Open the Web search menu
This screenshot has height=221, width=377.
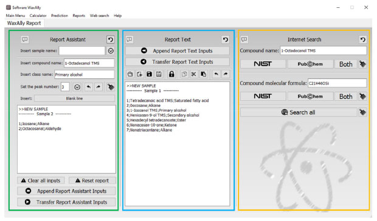pyautogui.click(x=99, y=16)
